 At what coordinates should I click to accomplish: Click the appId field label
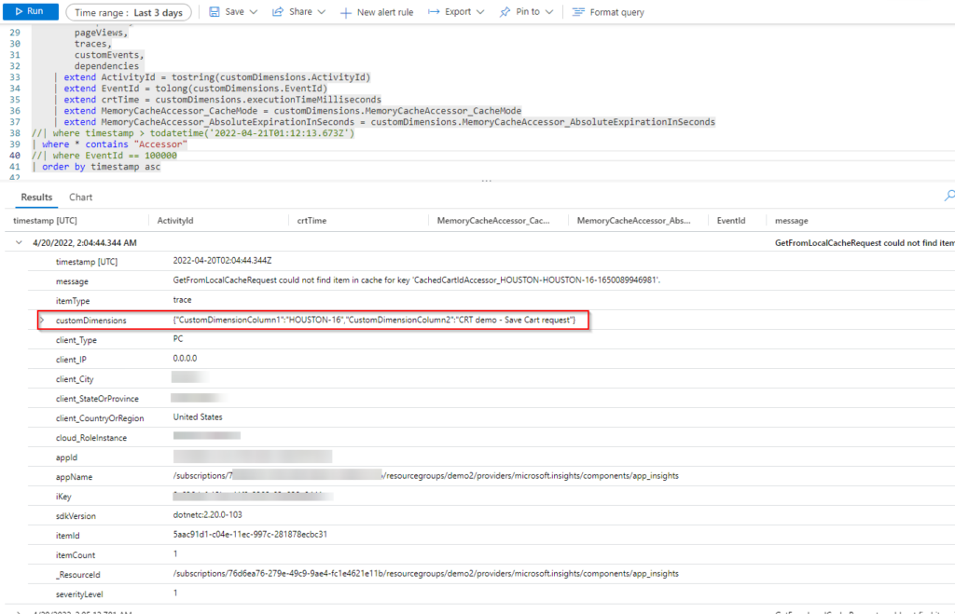click(66, 457)
